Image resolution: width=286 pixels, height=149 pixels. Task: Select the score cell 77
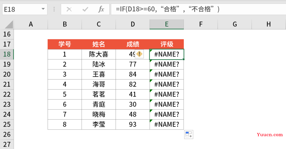(x=133, y=64)
